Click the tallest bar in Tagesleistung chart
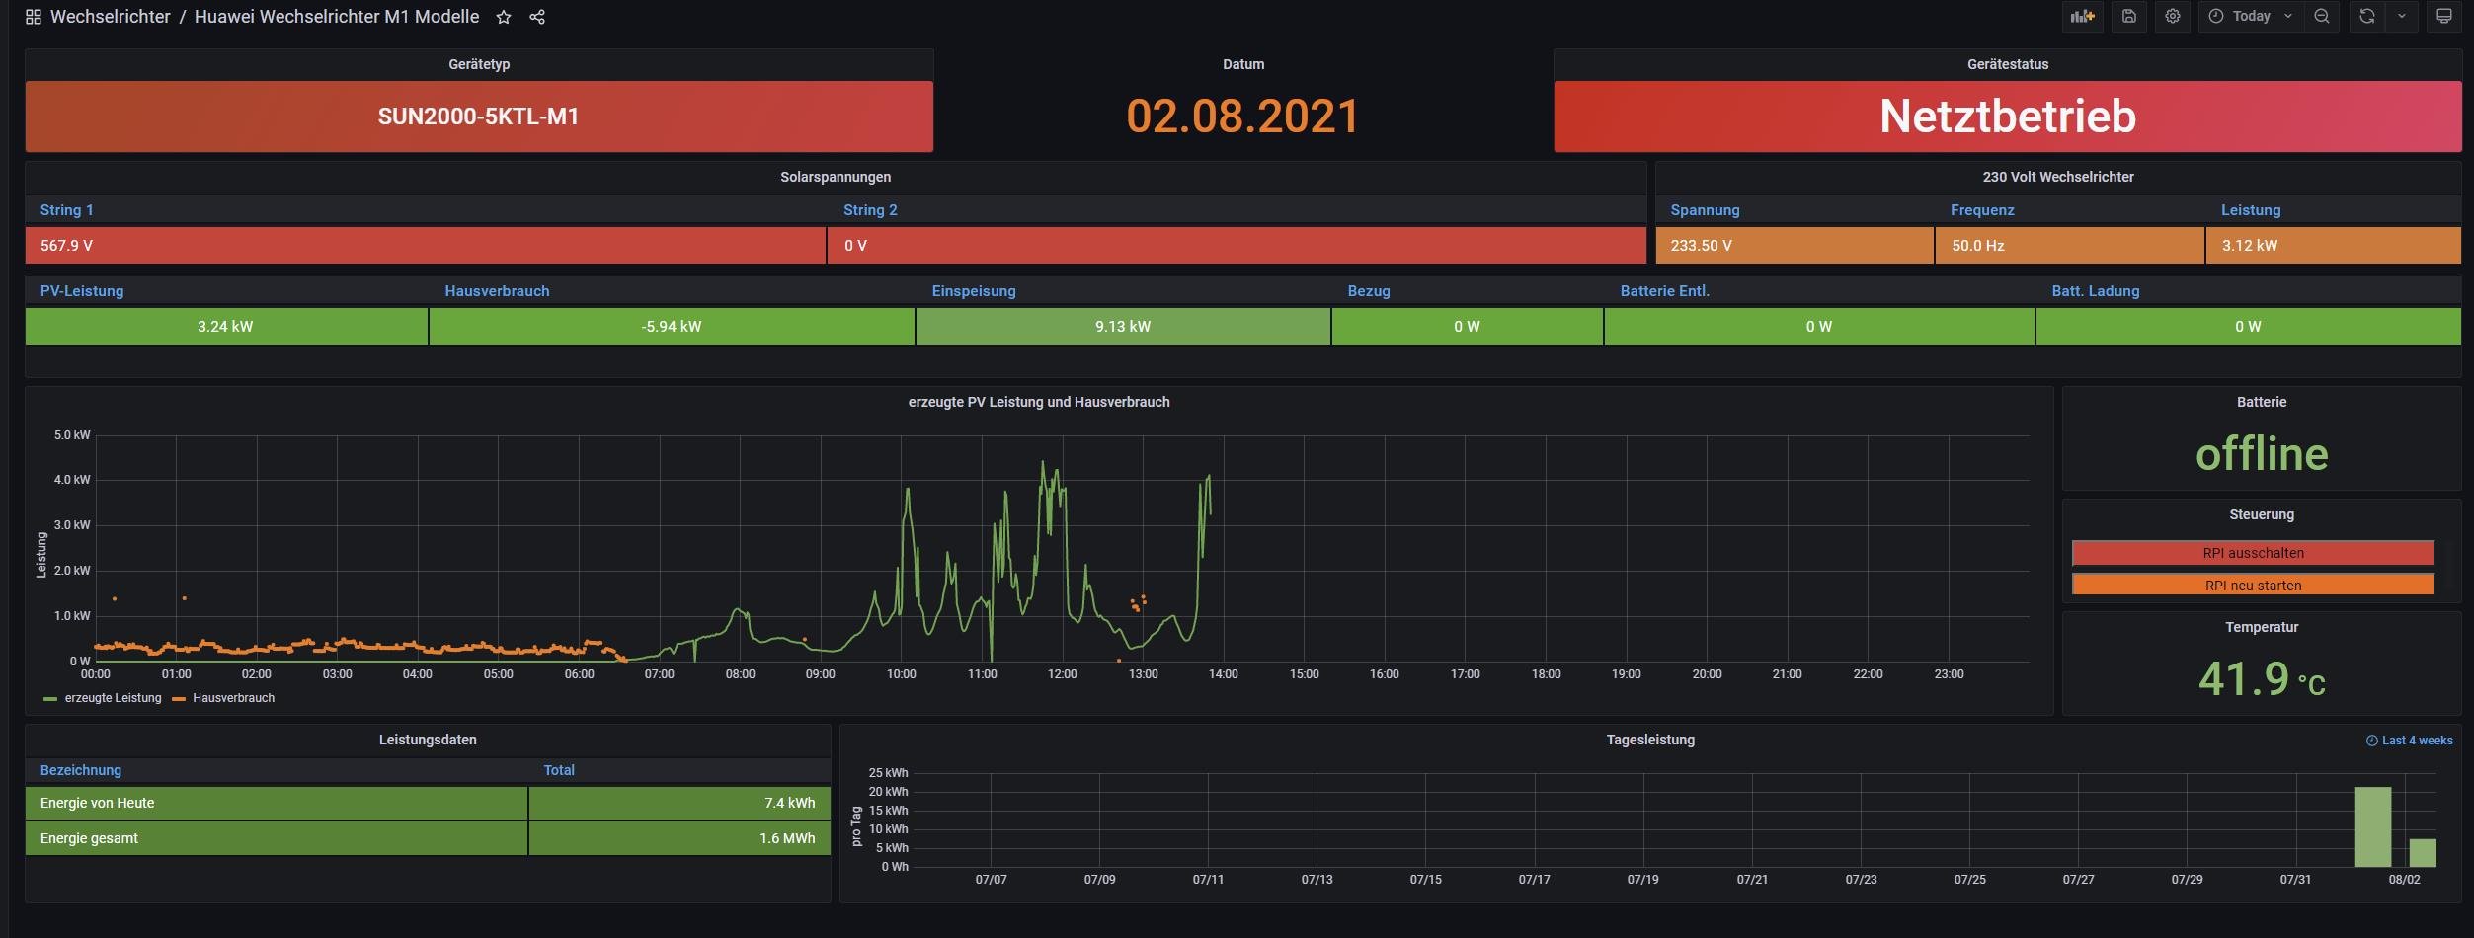This screenshot has width=2474, height=938. 2372,826
